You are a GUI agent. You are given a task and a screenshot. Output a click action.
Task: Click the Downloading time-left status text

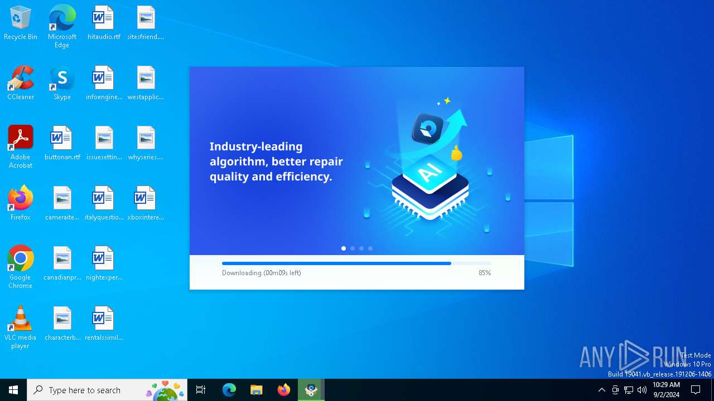coord(262,273)
